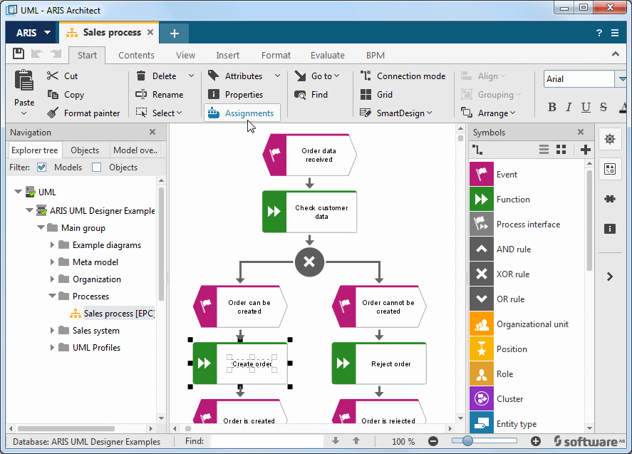Toggle the Models filter checkbox
This screenshot has height=454, width=632.
point(41,167)
